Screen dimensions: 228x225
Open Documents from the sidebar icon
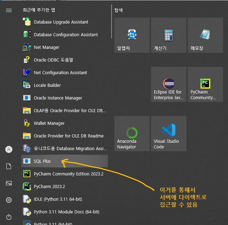tap(9, 166)
